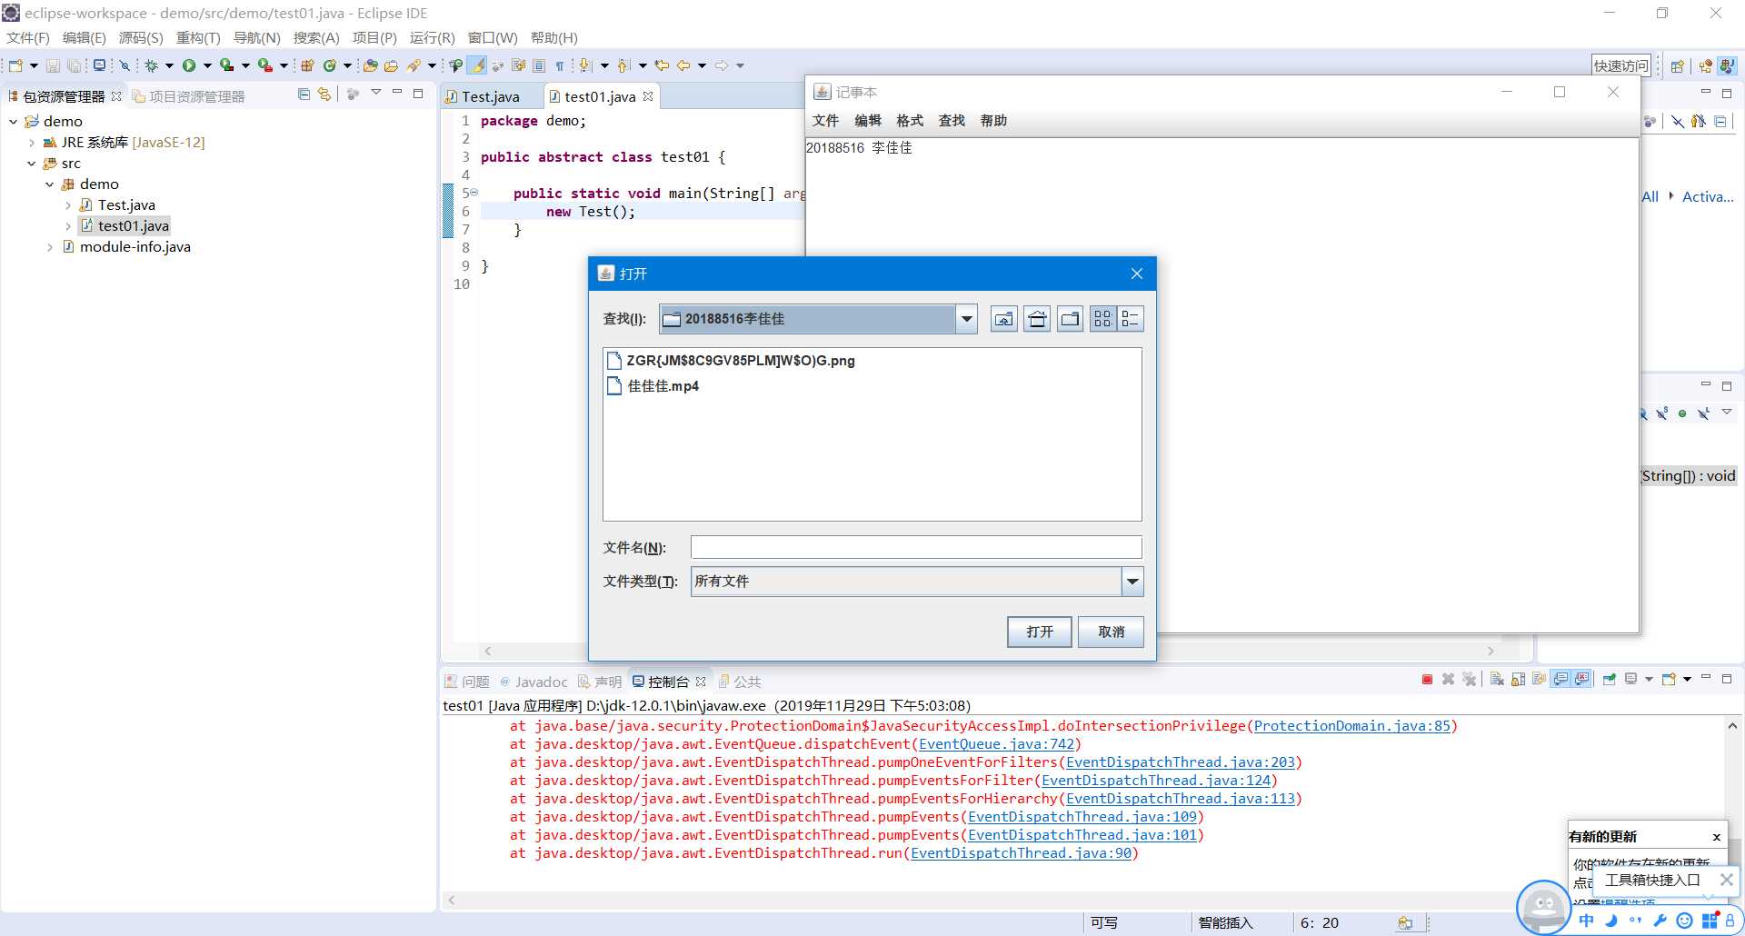Collapse the src folder node
The height and width of the screenshot is (936, 1745).
click(x=32, y=164)
